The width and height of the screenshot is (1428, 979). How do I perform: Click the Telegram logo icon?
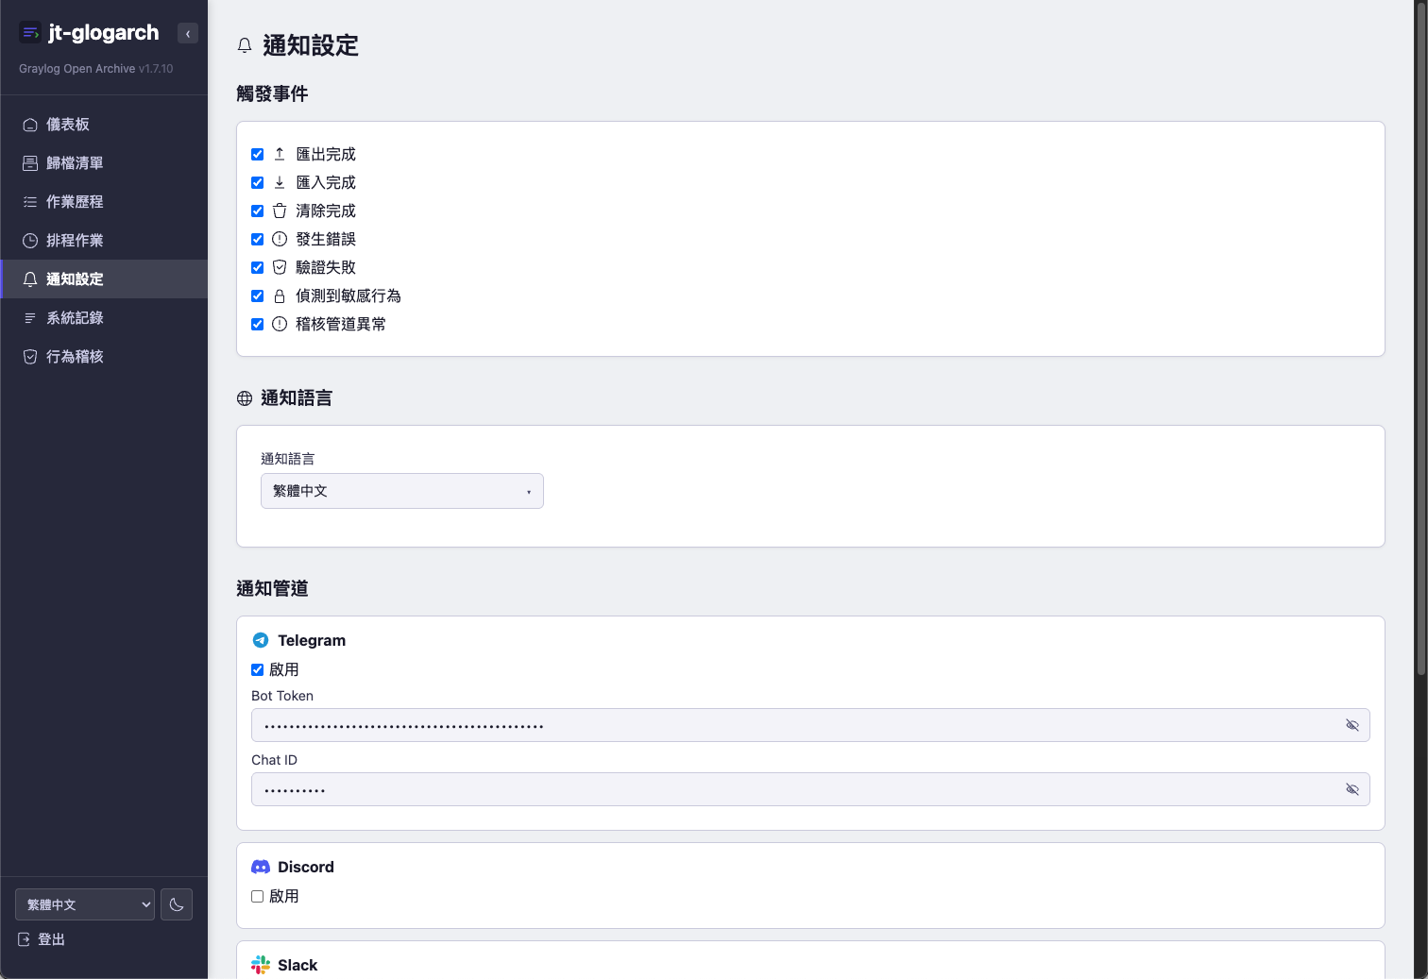(x=261, y=640)
